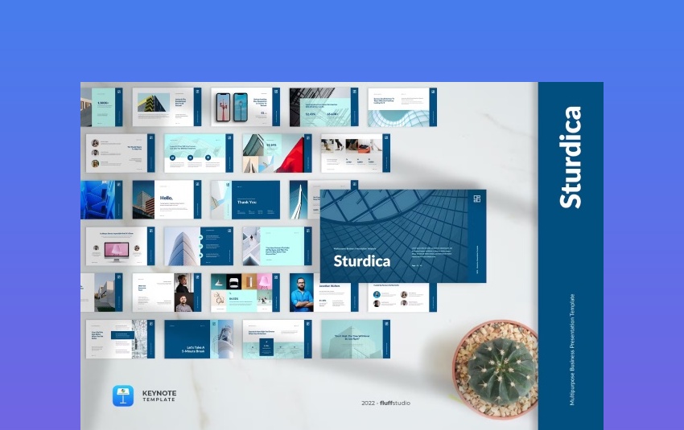Open the slide with yellow building photo
684x430 pixels.
pos(167,107)
